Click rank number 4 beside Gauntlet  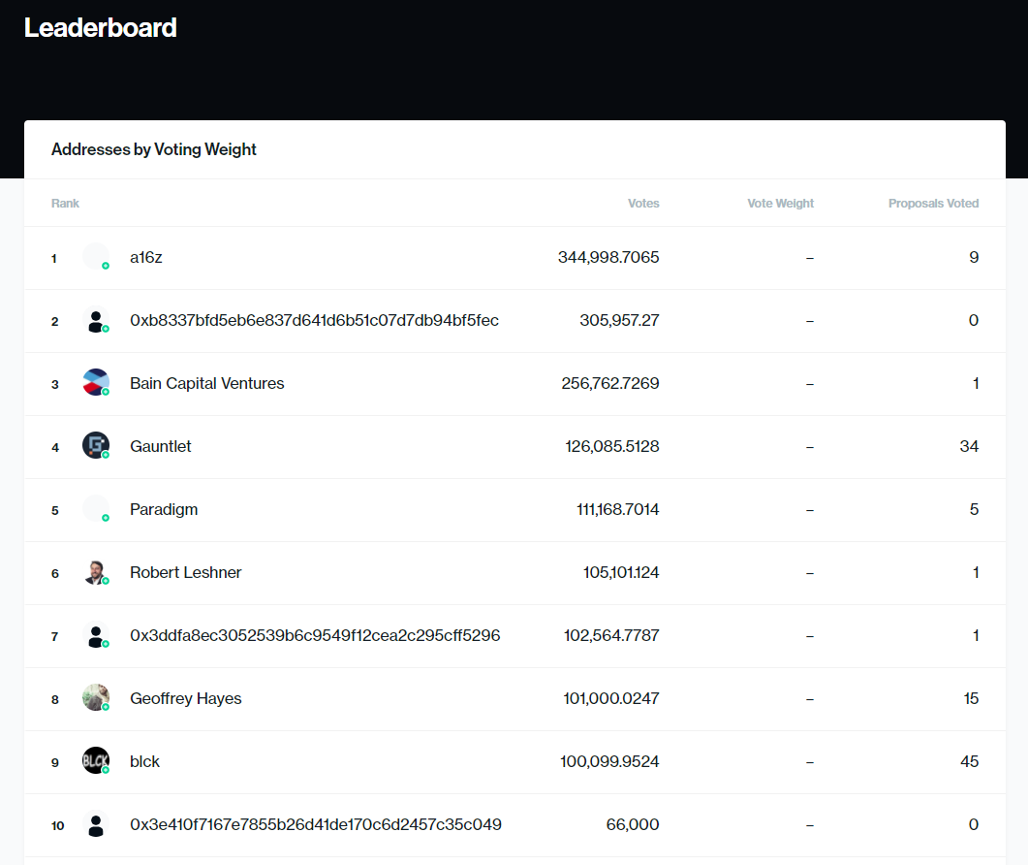pos(55,448)
